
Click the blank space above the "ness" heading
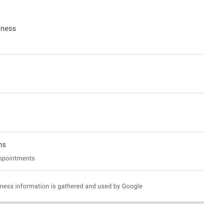102,10
